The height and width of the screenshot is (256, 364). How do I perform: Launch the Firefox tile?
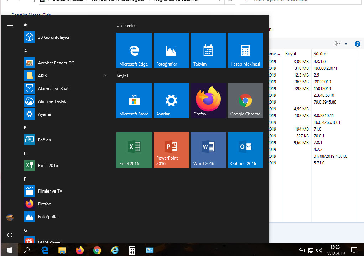tap(208, 100)
